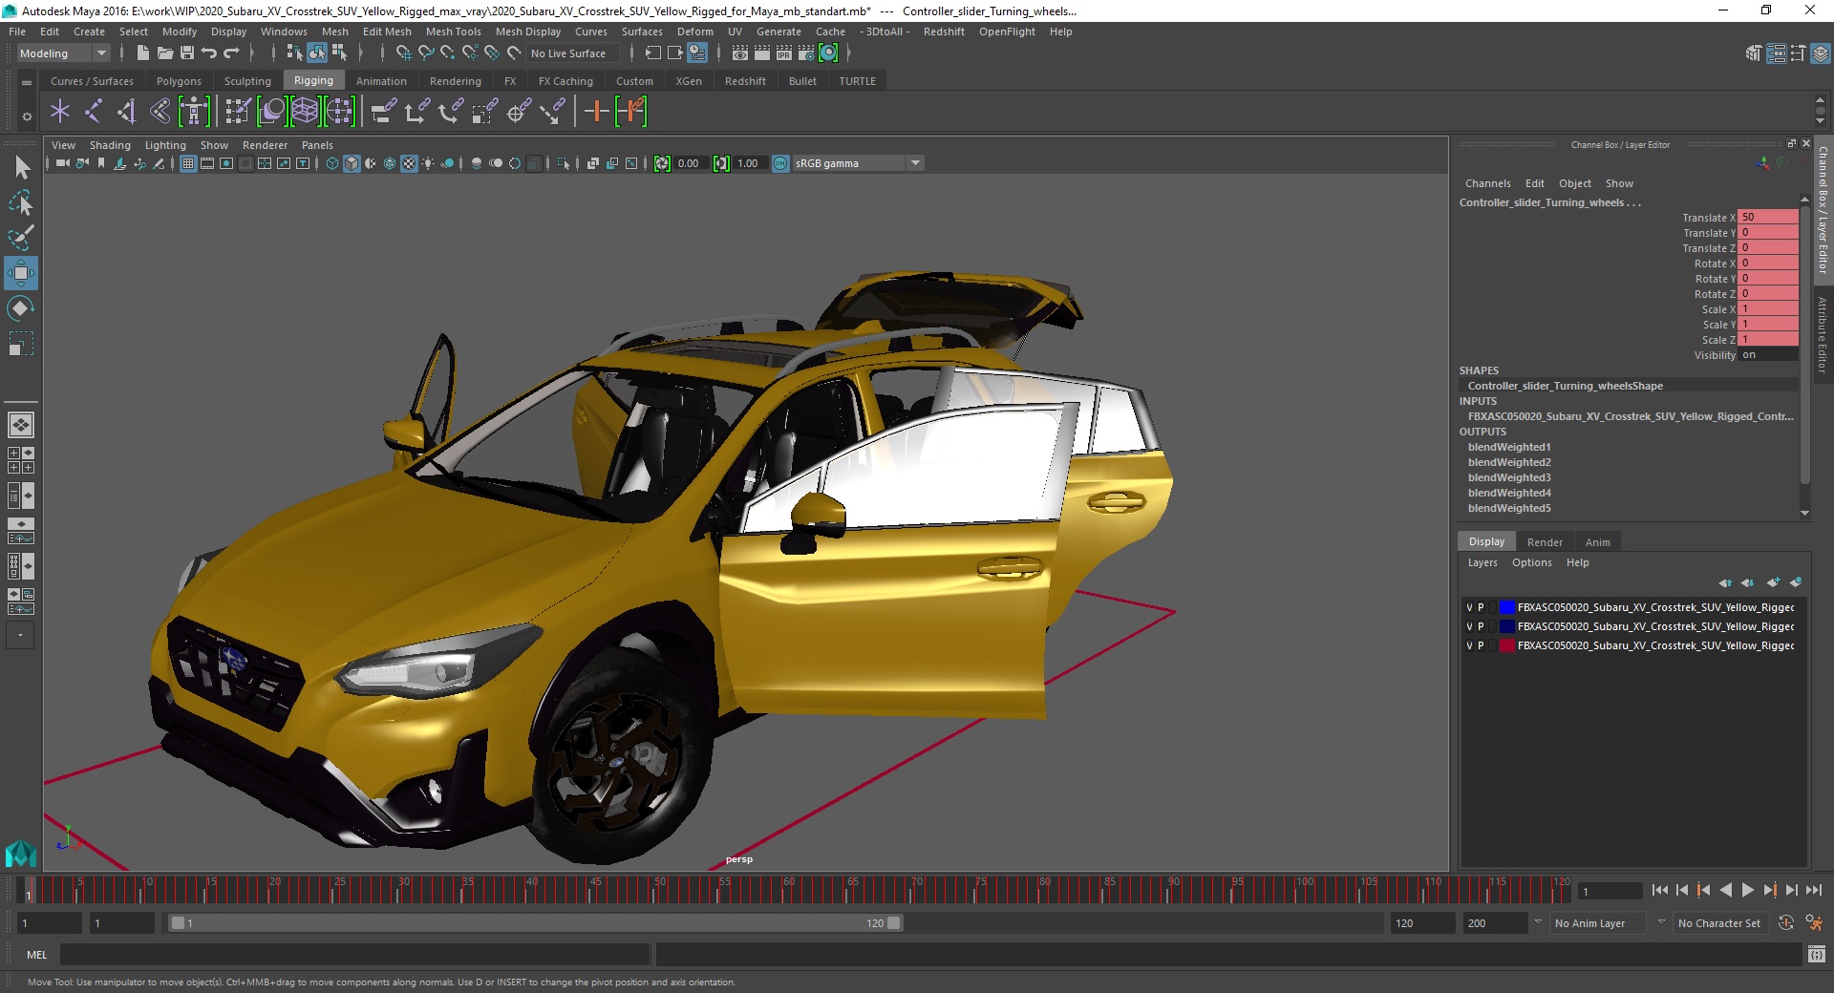1834x993 pixels.
Task: Open the Deform menu in the menu bar
Action: pyautogui.click(x=694, y=32)
